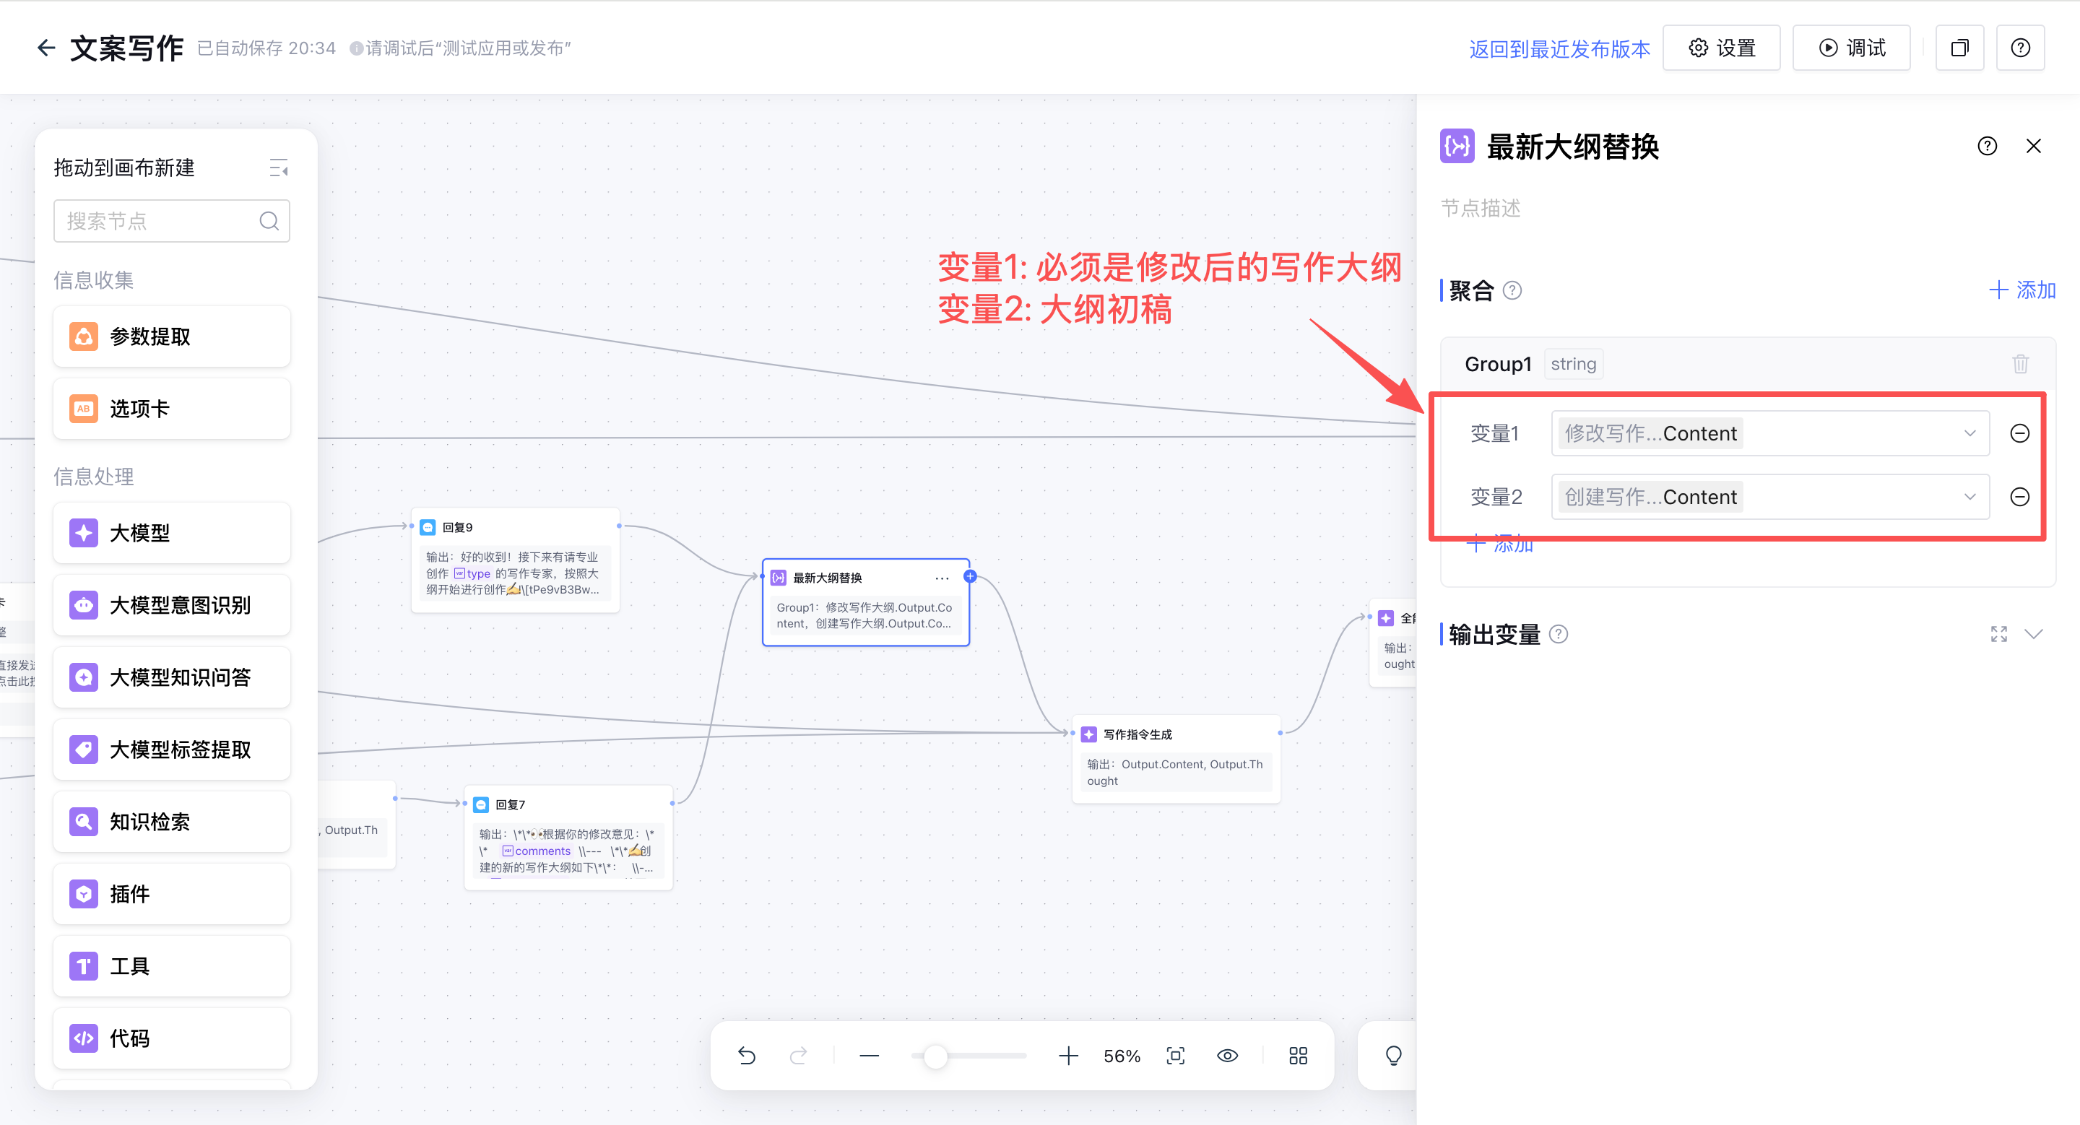Delete Group1 using the trash icon
The width and height of the screenshot is (2080, 1125).
[2019, 364]
